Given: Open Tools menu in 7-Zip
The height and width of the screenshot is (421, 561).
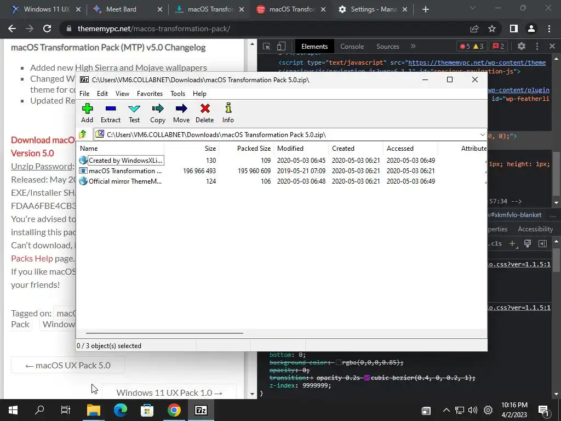Looking at the screenshot, I should 178,93.
